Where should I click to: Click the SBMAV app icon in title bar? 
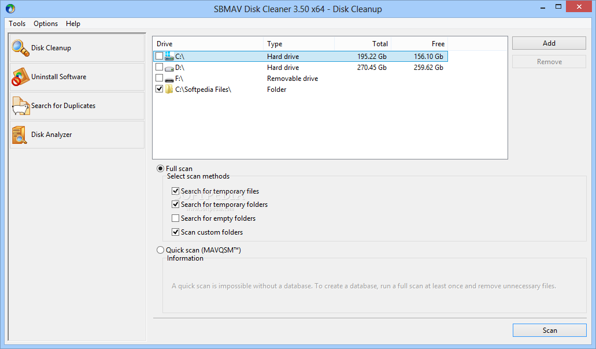[x=10, y=8]
